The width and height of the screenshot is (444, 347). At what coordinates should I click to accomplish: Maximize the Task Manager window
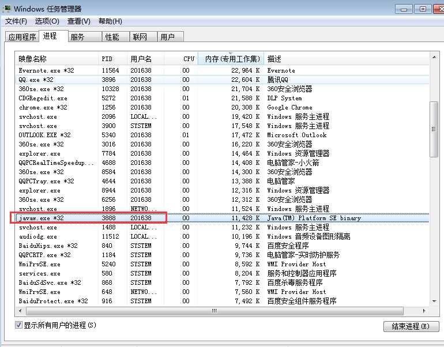[423, 9]
